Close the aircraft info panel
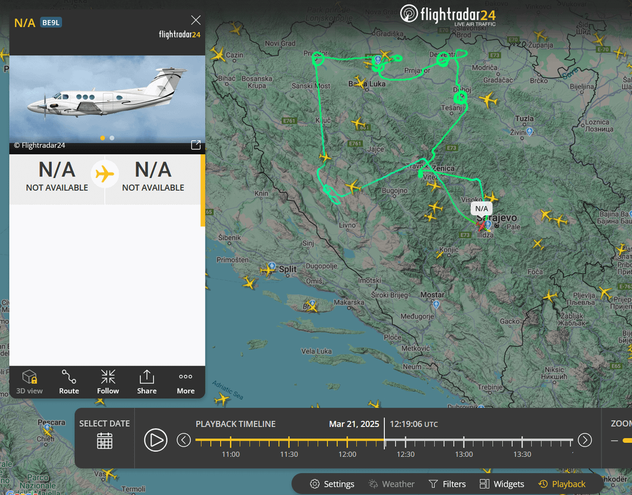 [x=196, y=20]
